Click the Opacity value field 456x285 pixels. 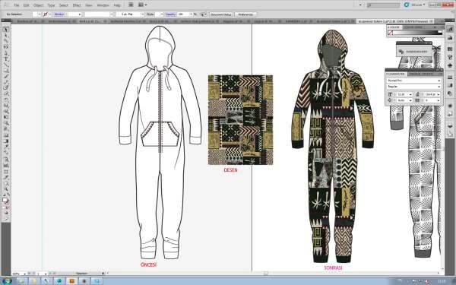tap(183, 14)
